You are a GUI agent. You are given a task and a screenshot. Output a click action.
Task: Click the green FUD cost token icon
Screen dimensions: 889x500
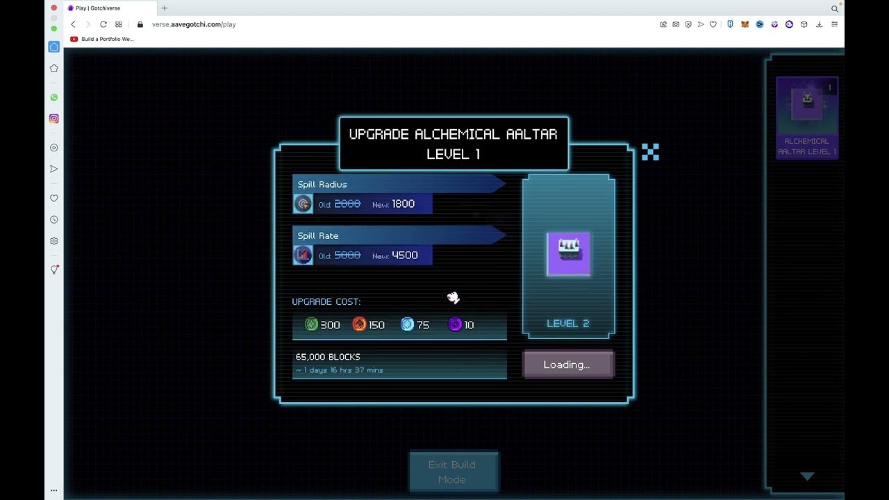pos(311,324)
